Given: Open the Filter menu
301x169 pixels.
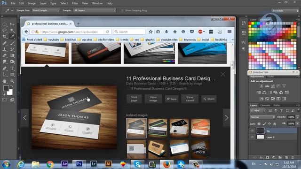Looking at the screenshot, I should (75, 3).
